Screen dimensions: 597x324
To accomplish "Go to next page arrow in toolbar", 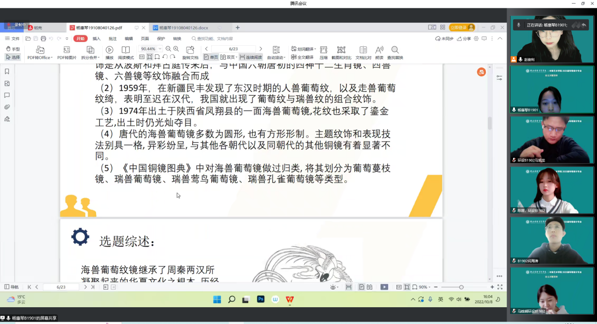I will 261,49.
